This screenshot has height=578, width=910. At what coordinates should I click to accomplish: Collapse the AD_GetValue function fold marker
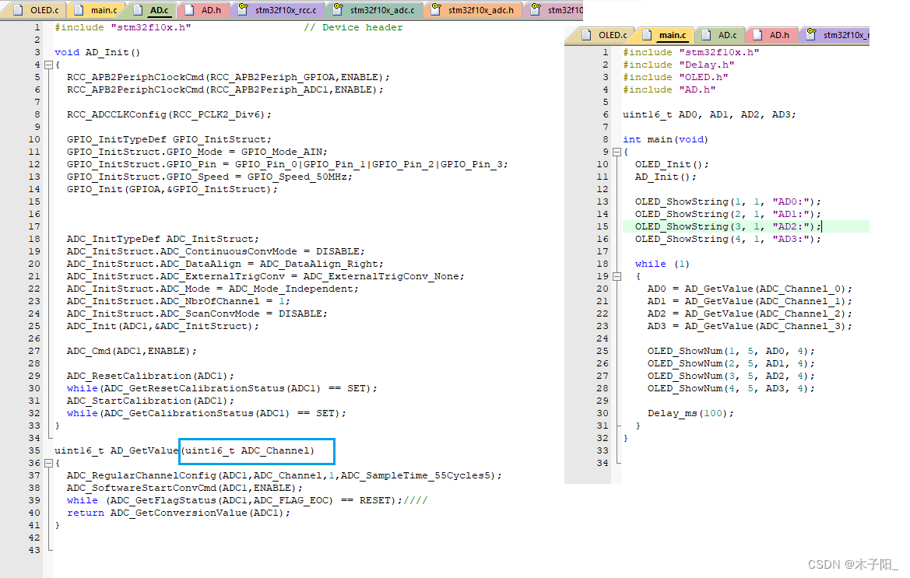point(49,463)
